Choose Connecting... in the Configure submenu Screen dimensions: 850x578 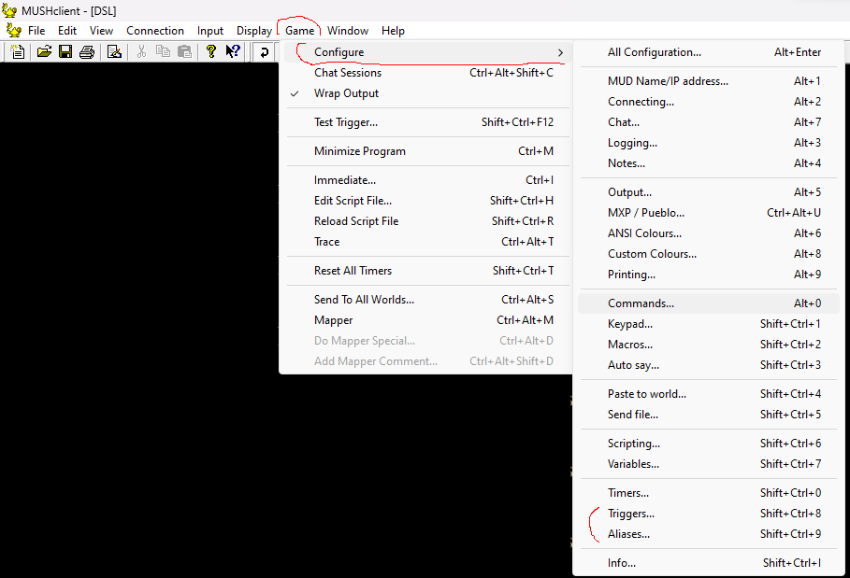coord(709,102)
